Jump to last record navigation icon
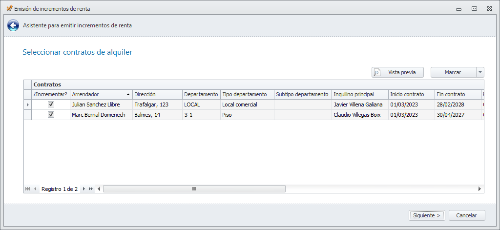500x230 pixels. click(x=91, y=189)
